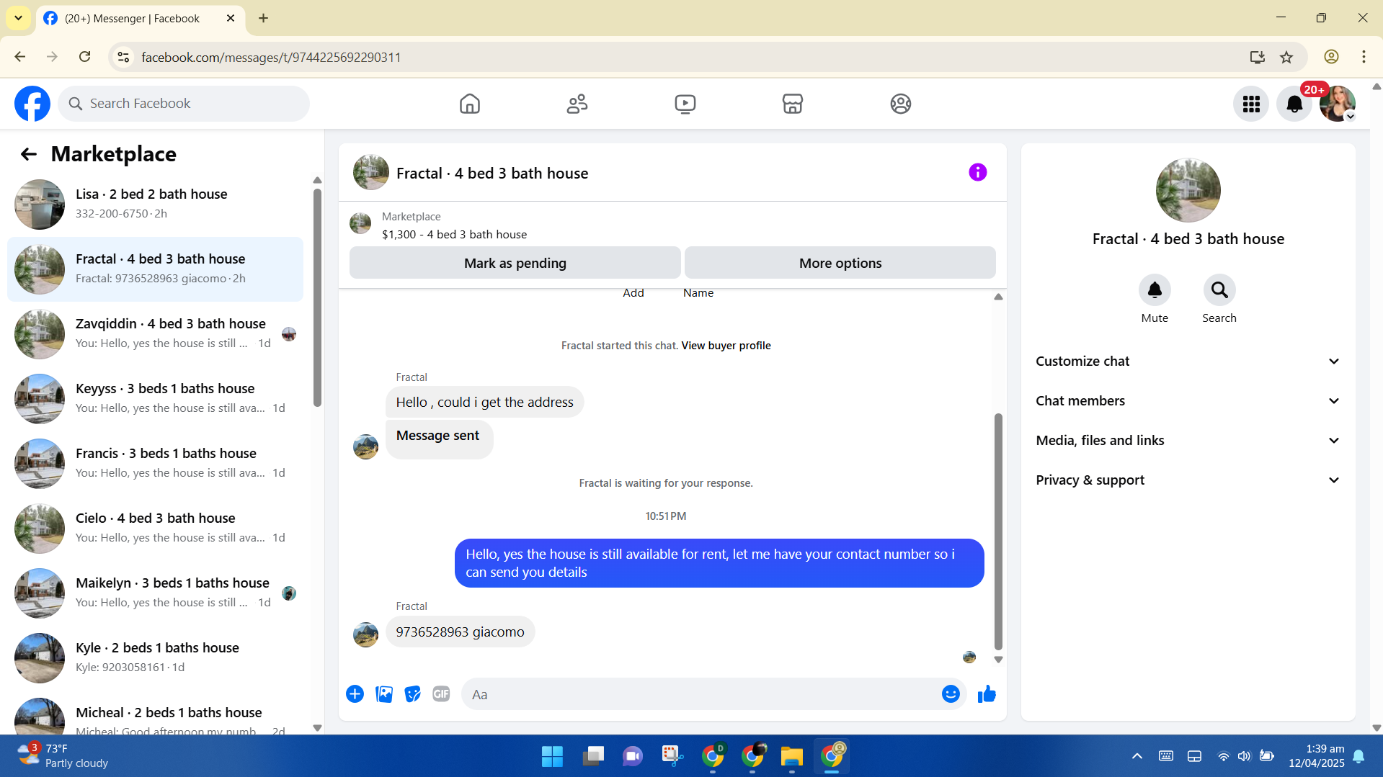Open Kyle · 2 beds 1 baths house chat
The height and width of the screenshot is (777, 1383).
coord(155,658)
